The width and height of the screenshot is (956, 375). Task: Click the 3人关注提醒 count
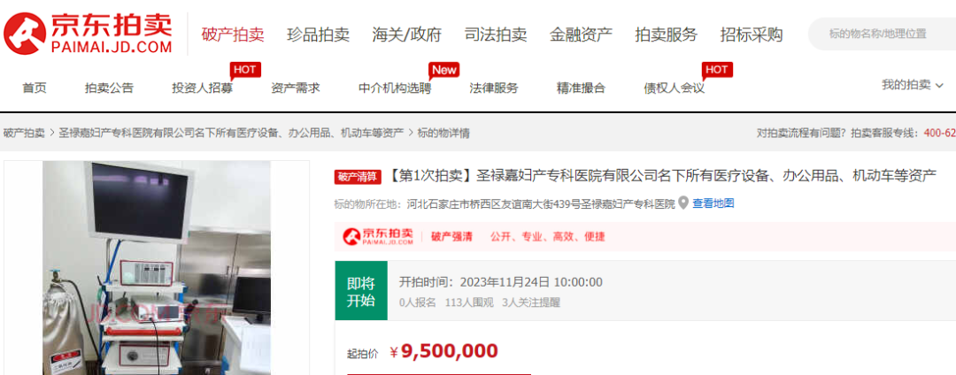pos(531,302)
